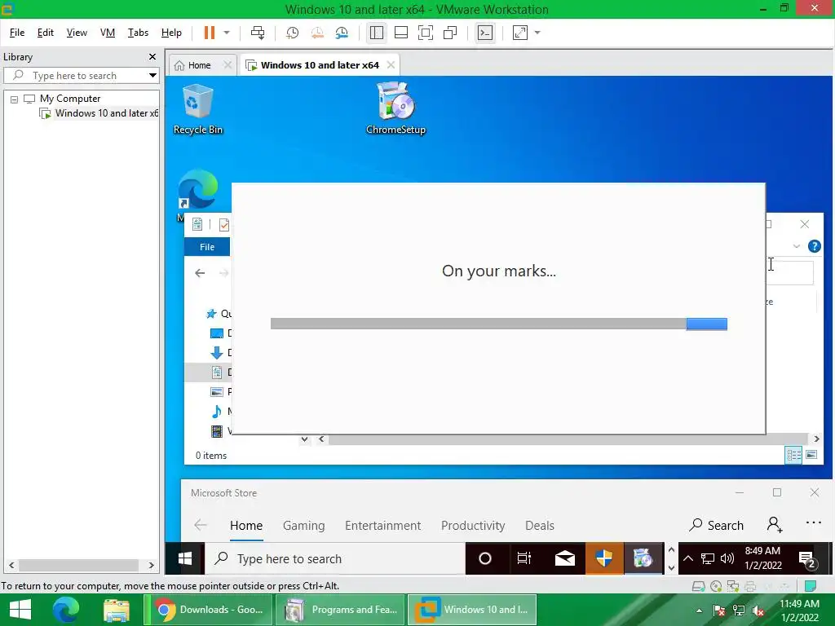Click the stretch guest display icon
The height and width of the screenshot is (626, 835).
pos(519,33)
